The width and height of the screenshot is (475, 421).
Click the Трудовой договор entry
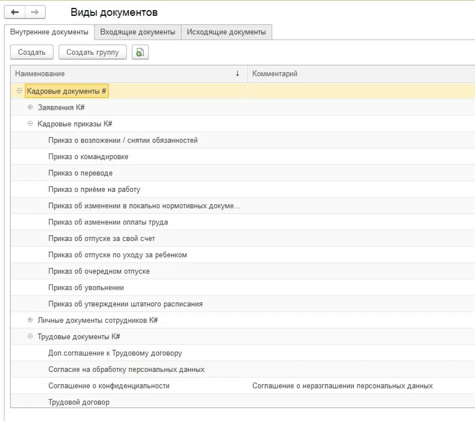79,402
